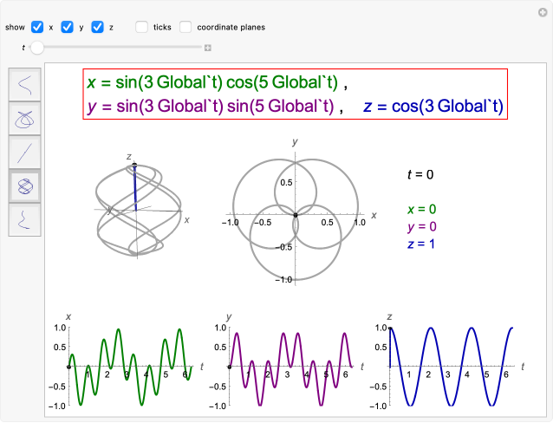
Task: Click the red-bordered parametric equations box
Action: click(295, 94)
